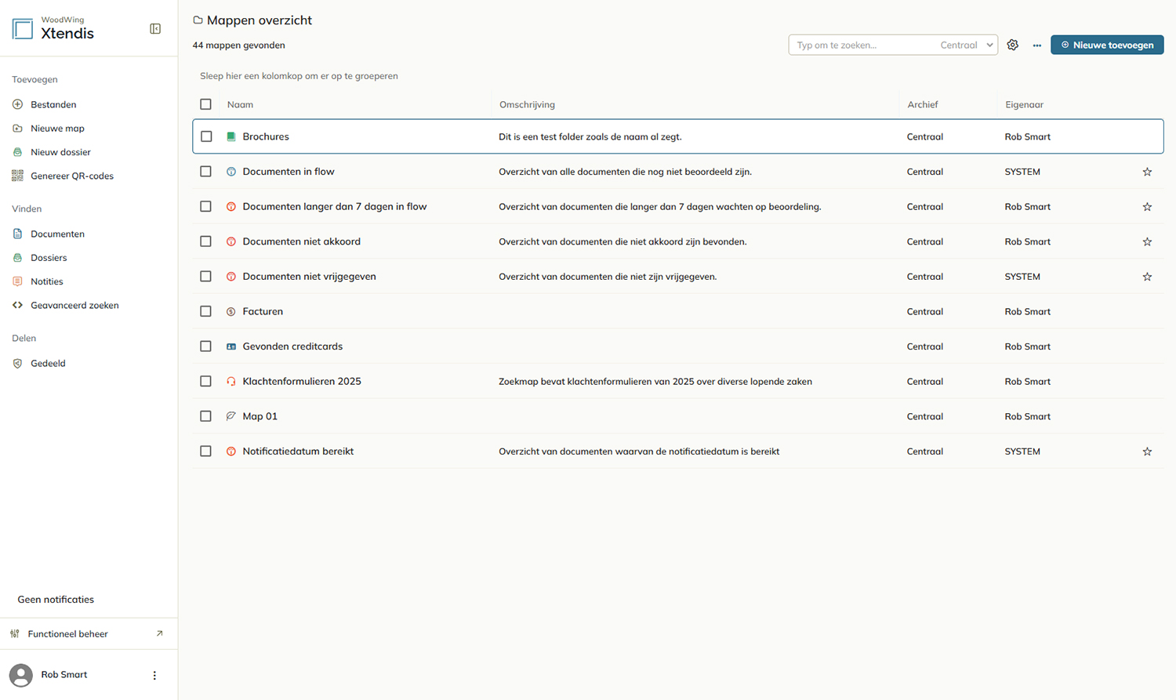The width and height of the screenshot is (1176, 700).
Task: Sort by the Naam column header
Action: [240, 104]
